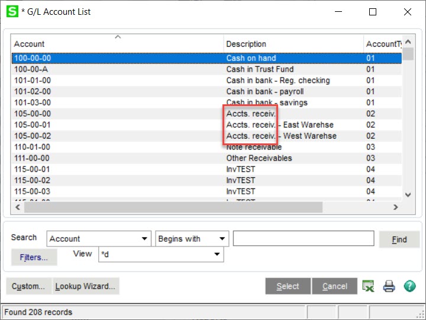Click the AccountType column header
This screenshot has height=320, width=426.
[x=383, y=43]
